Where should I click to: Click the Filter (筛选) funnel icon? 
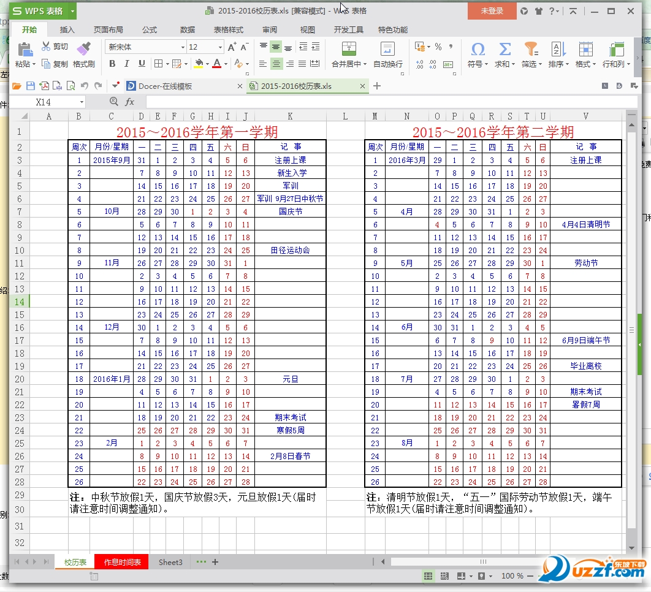click(531, 50)
